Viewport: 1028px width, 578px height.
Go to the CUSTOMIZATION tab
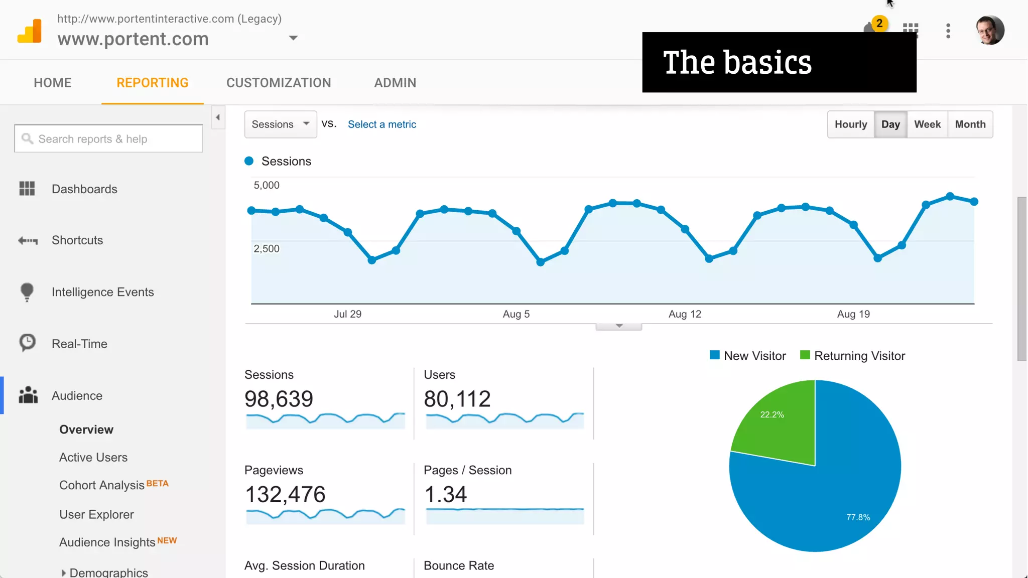coord(279,83)
